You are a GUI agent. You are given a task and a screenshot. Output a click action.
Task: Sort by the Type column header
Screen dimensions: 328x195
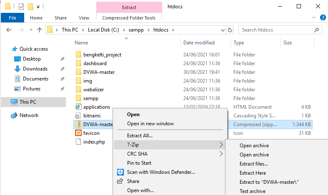click(239, 43)
